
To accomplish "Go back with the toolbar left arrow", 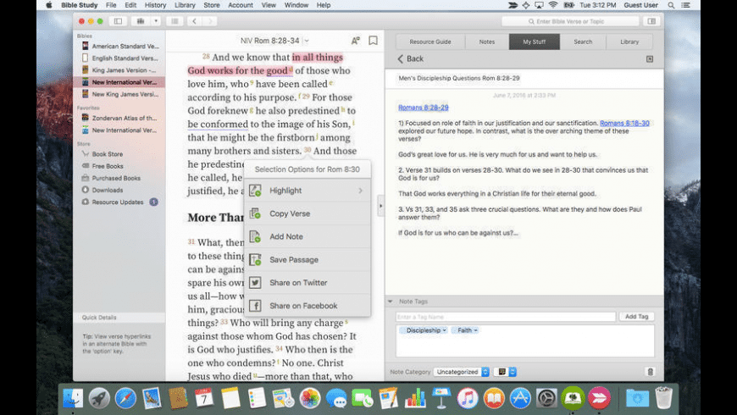I will 194,21.
